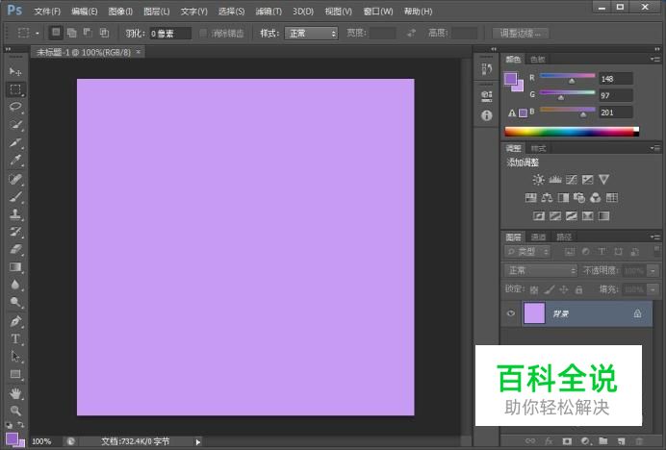666x450 pixels.
Task: Expand the layer filter 类型 dropdown
Action: coord(526,253)
